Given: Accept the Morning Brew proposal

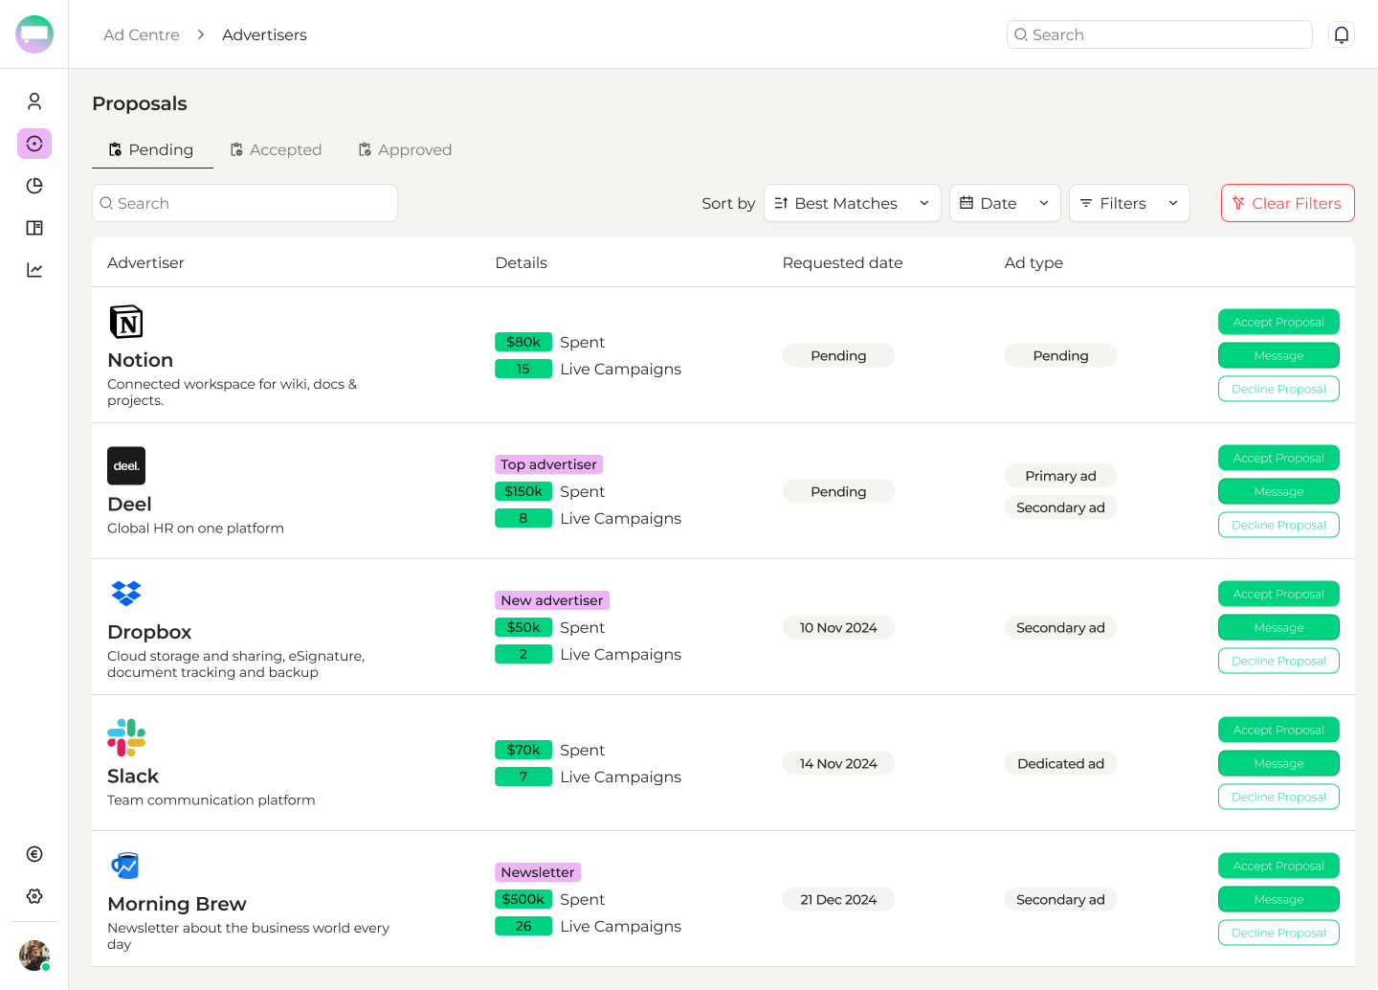Looking at the screenshot, I should [1278, 866].
